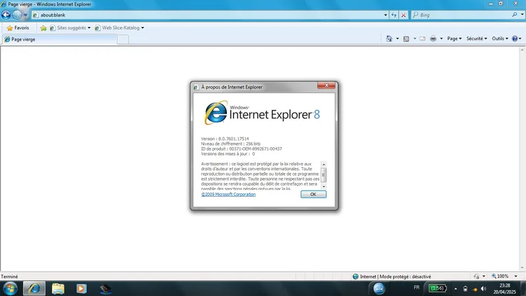Click the green battery time indicator
This screenshot has height=296, width=526.
438,288
